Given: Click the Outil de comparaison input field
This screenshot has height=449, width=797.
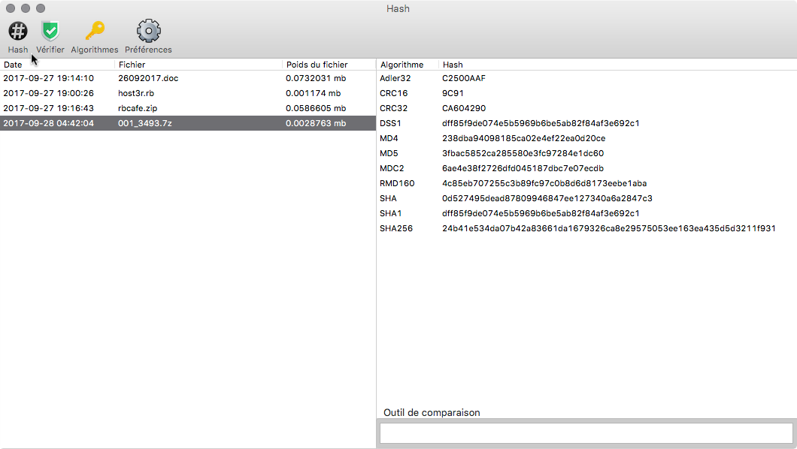Looking at the screenshot, I should tap(586, 433).
